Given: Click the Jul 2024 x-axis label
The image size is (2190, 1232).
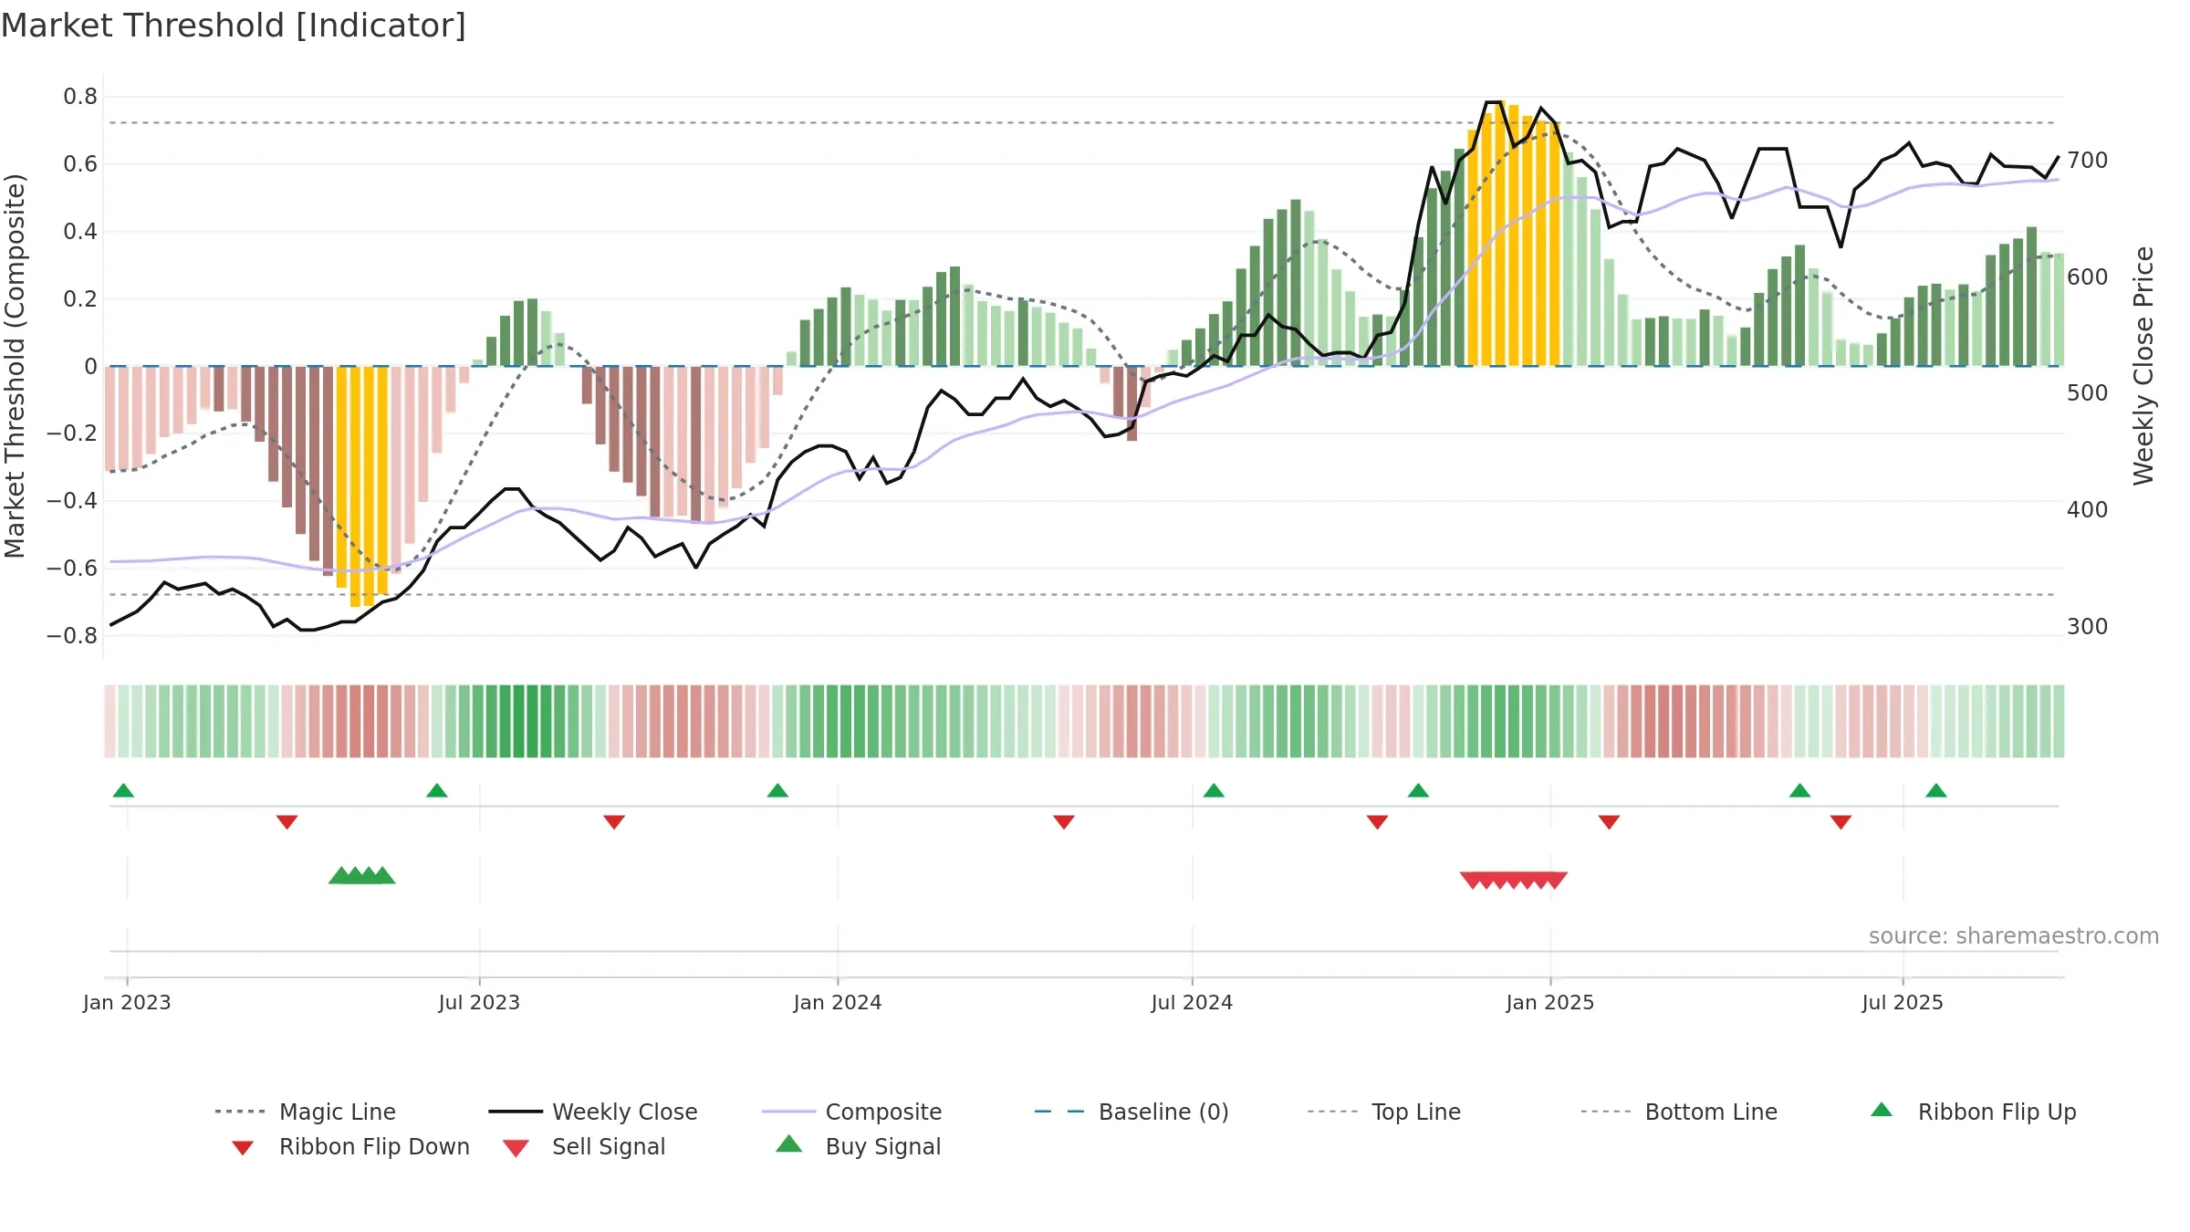Looking at the screenshot, I should click(x=1192, y=1002).
